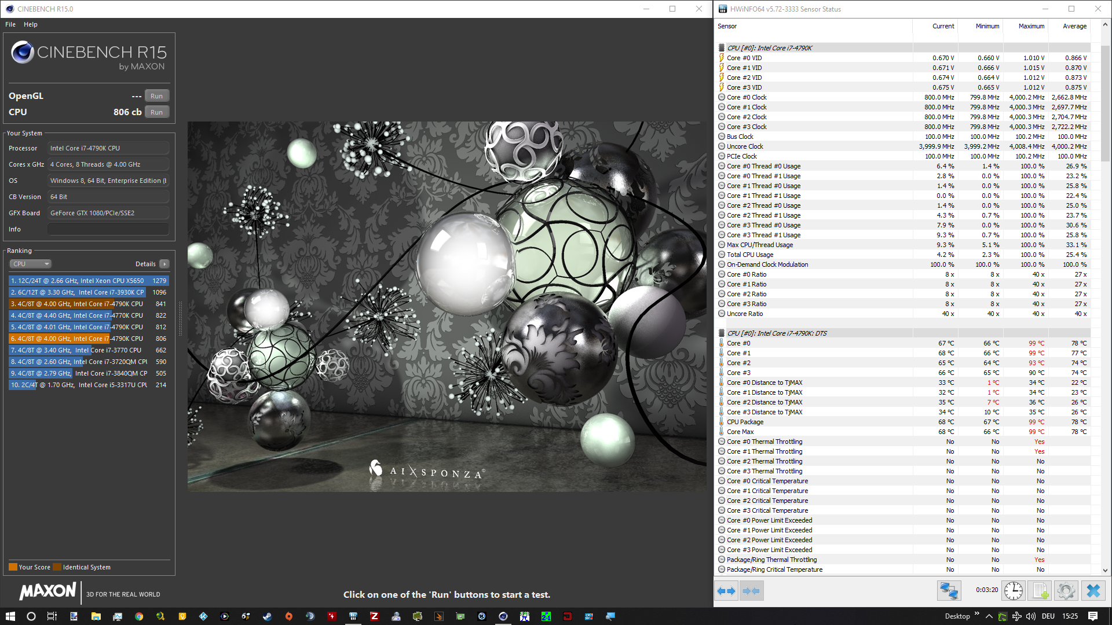The height and width of the screenshot is (625, 1112).
Task: Close sensor window with blue X icon
Action: point(1093,591)
